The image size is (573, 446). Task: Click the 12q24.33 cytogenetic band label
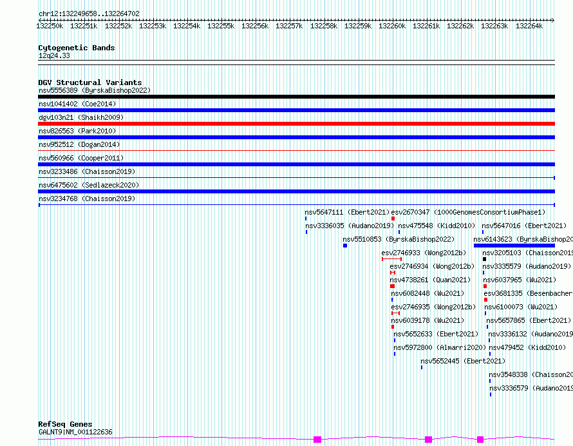coord(54,55)
